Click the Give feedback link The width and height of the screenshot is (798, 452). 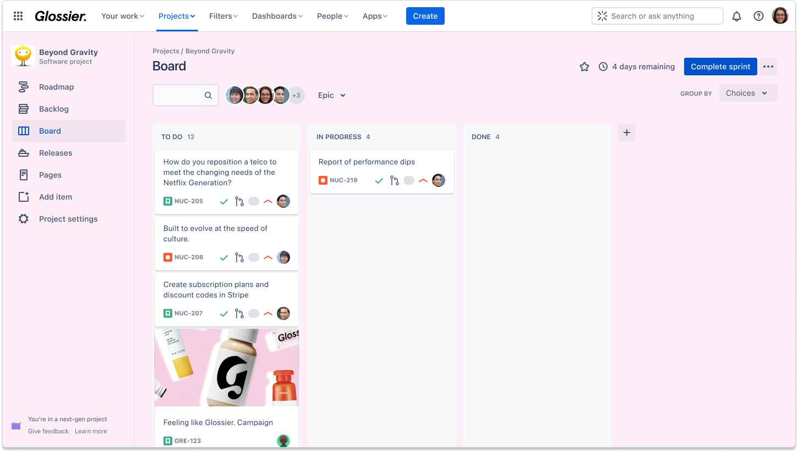[48, 431]
